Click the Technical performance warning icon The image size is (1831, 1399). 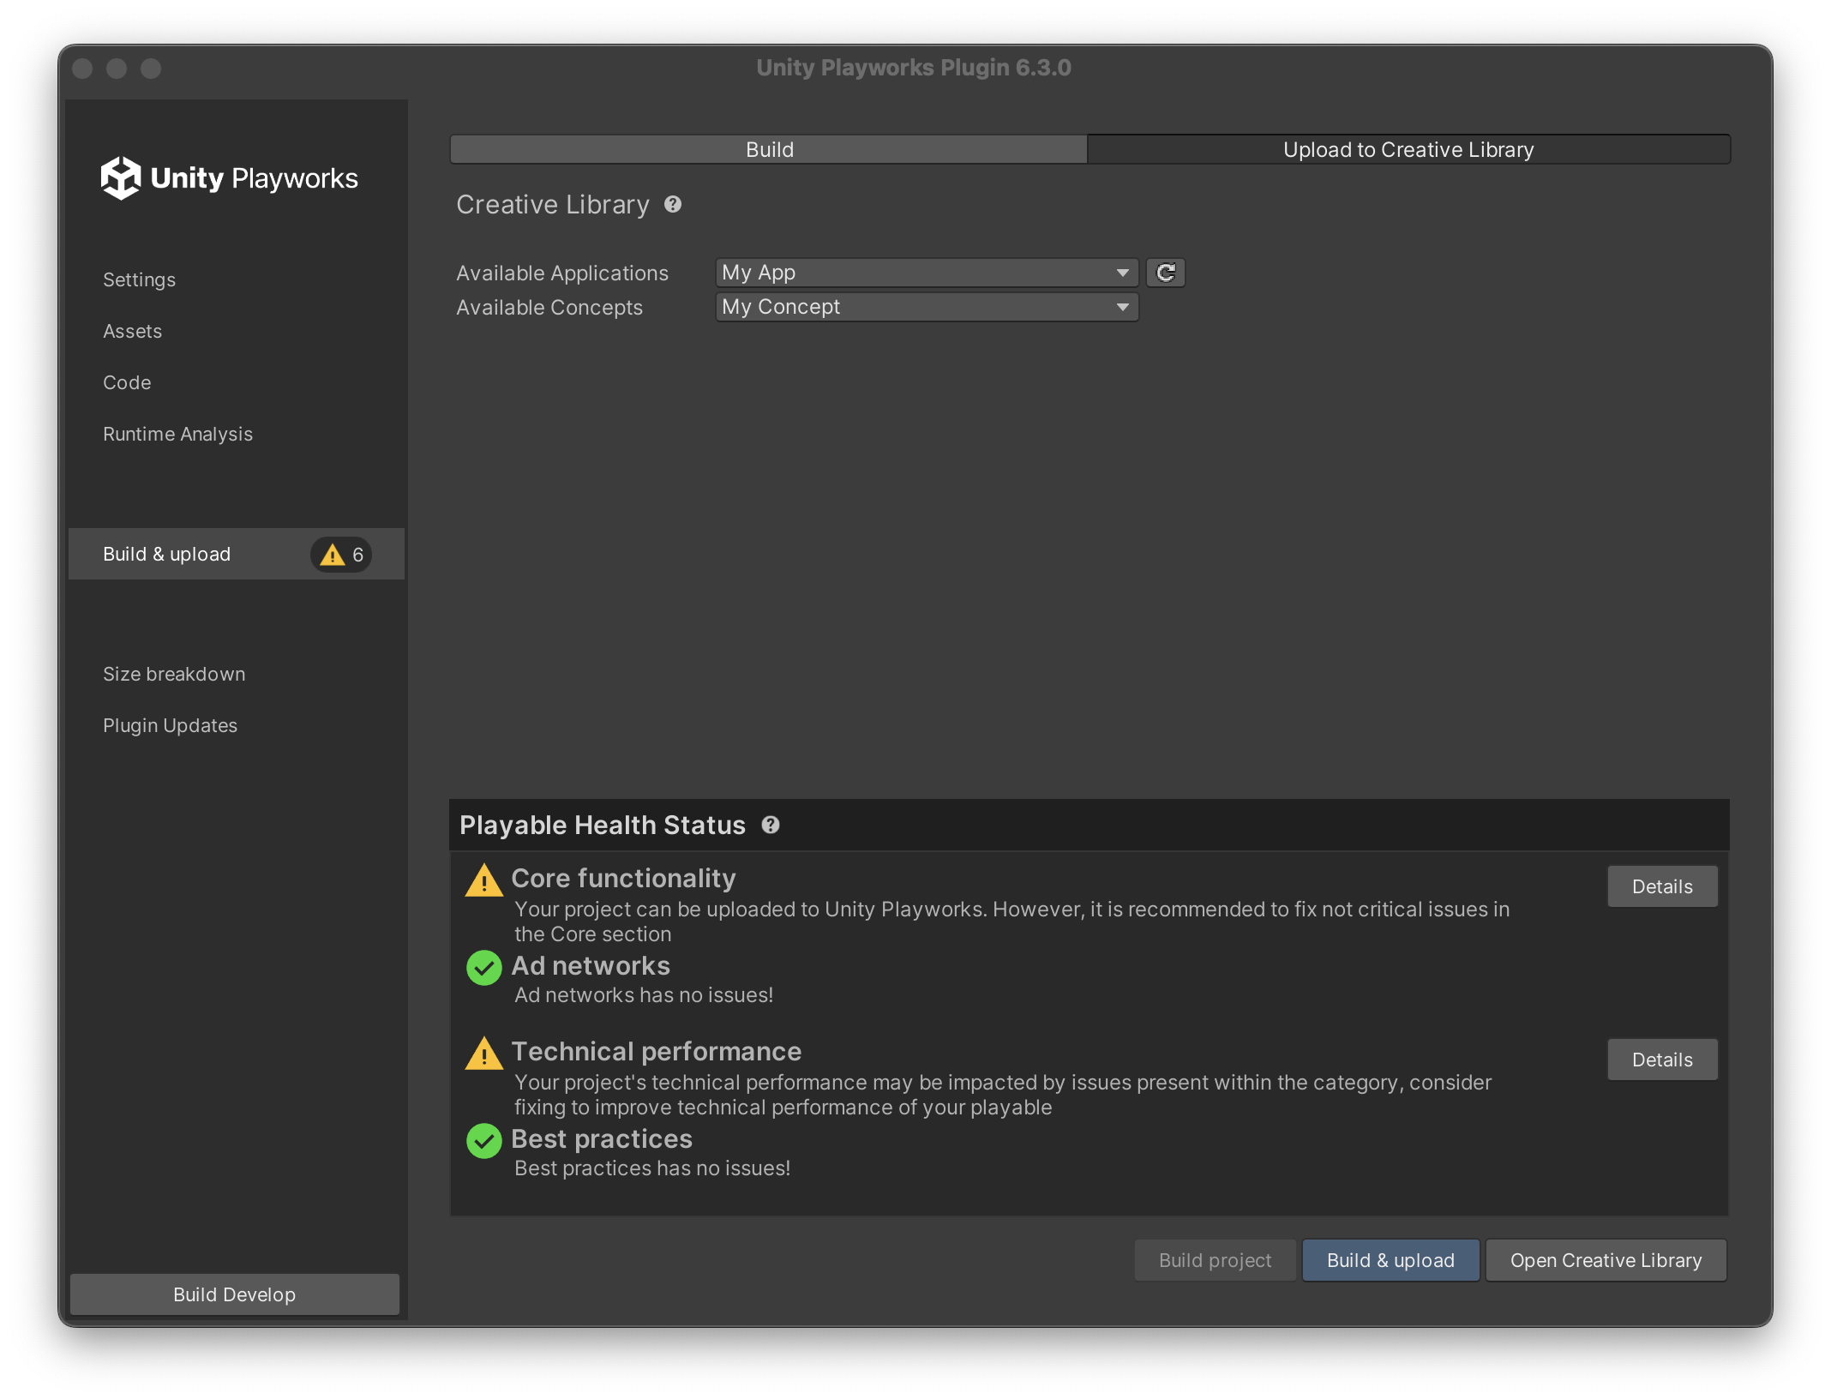483,1054
